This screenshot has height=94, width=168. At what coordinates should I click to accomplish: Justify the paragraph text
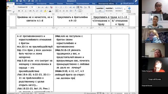point(67,11)
